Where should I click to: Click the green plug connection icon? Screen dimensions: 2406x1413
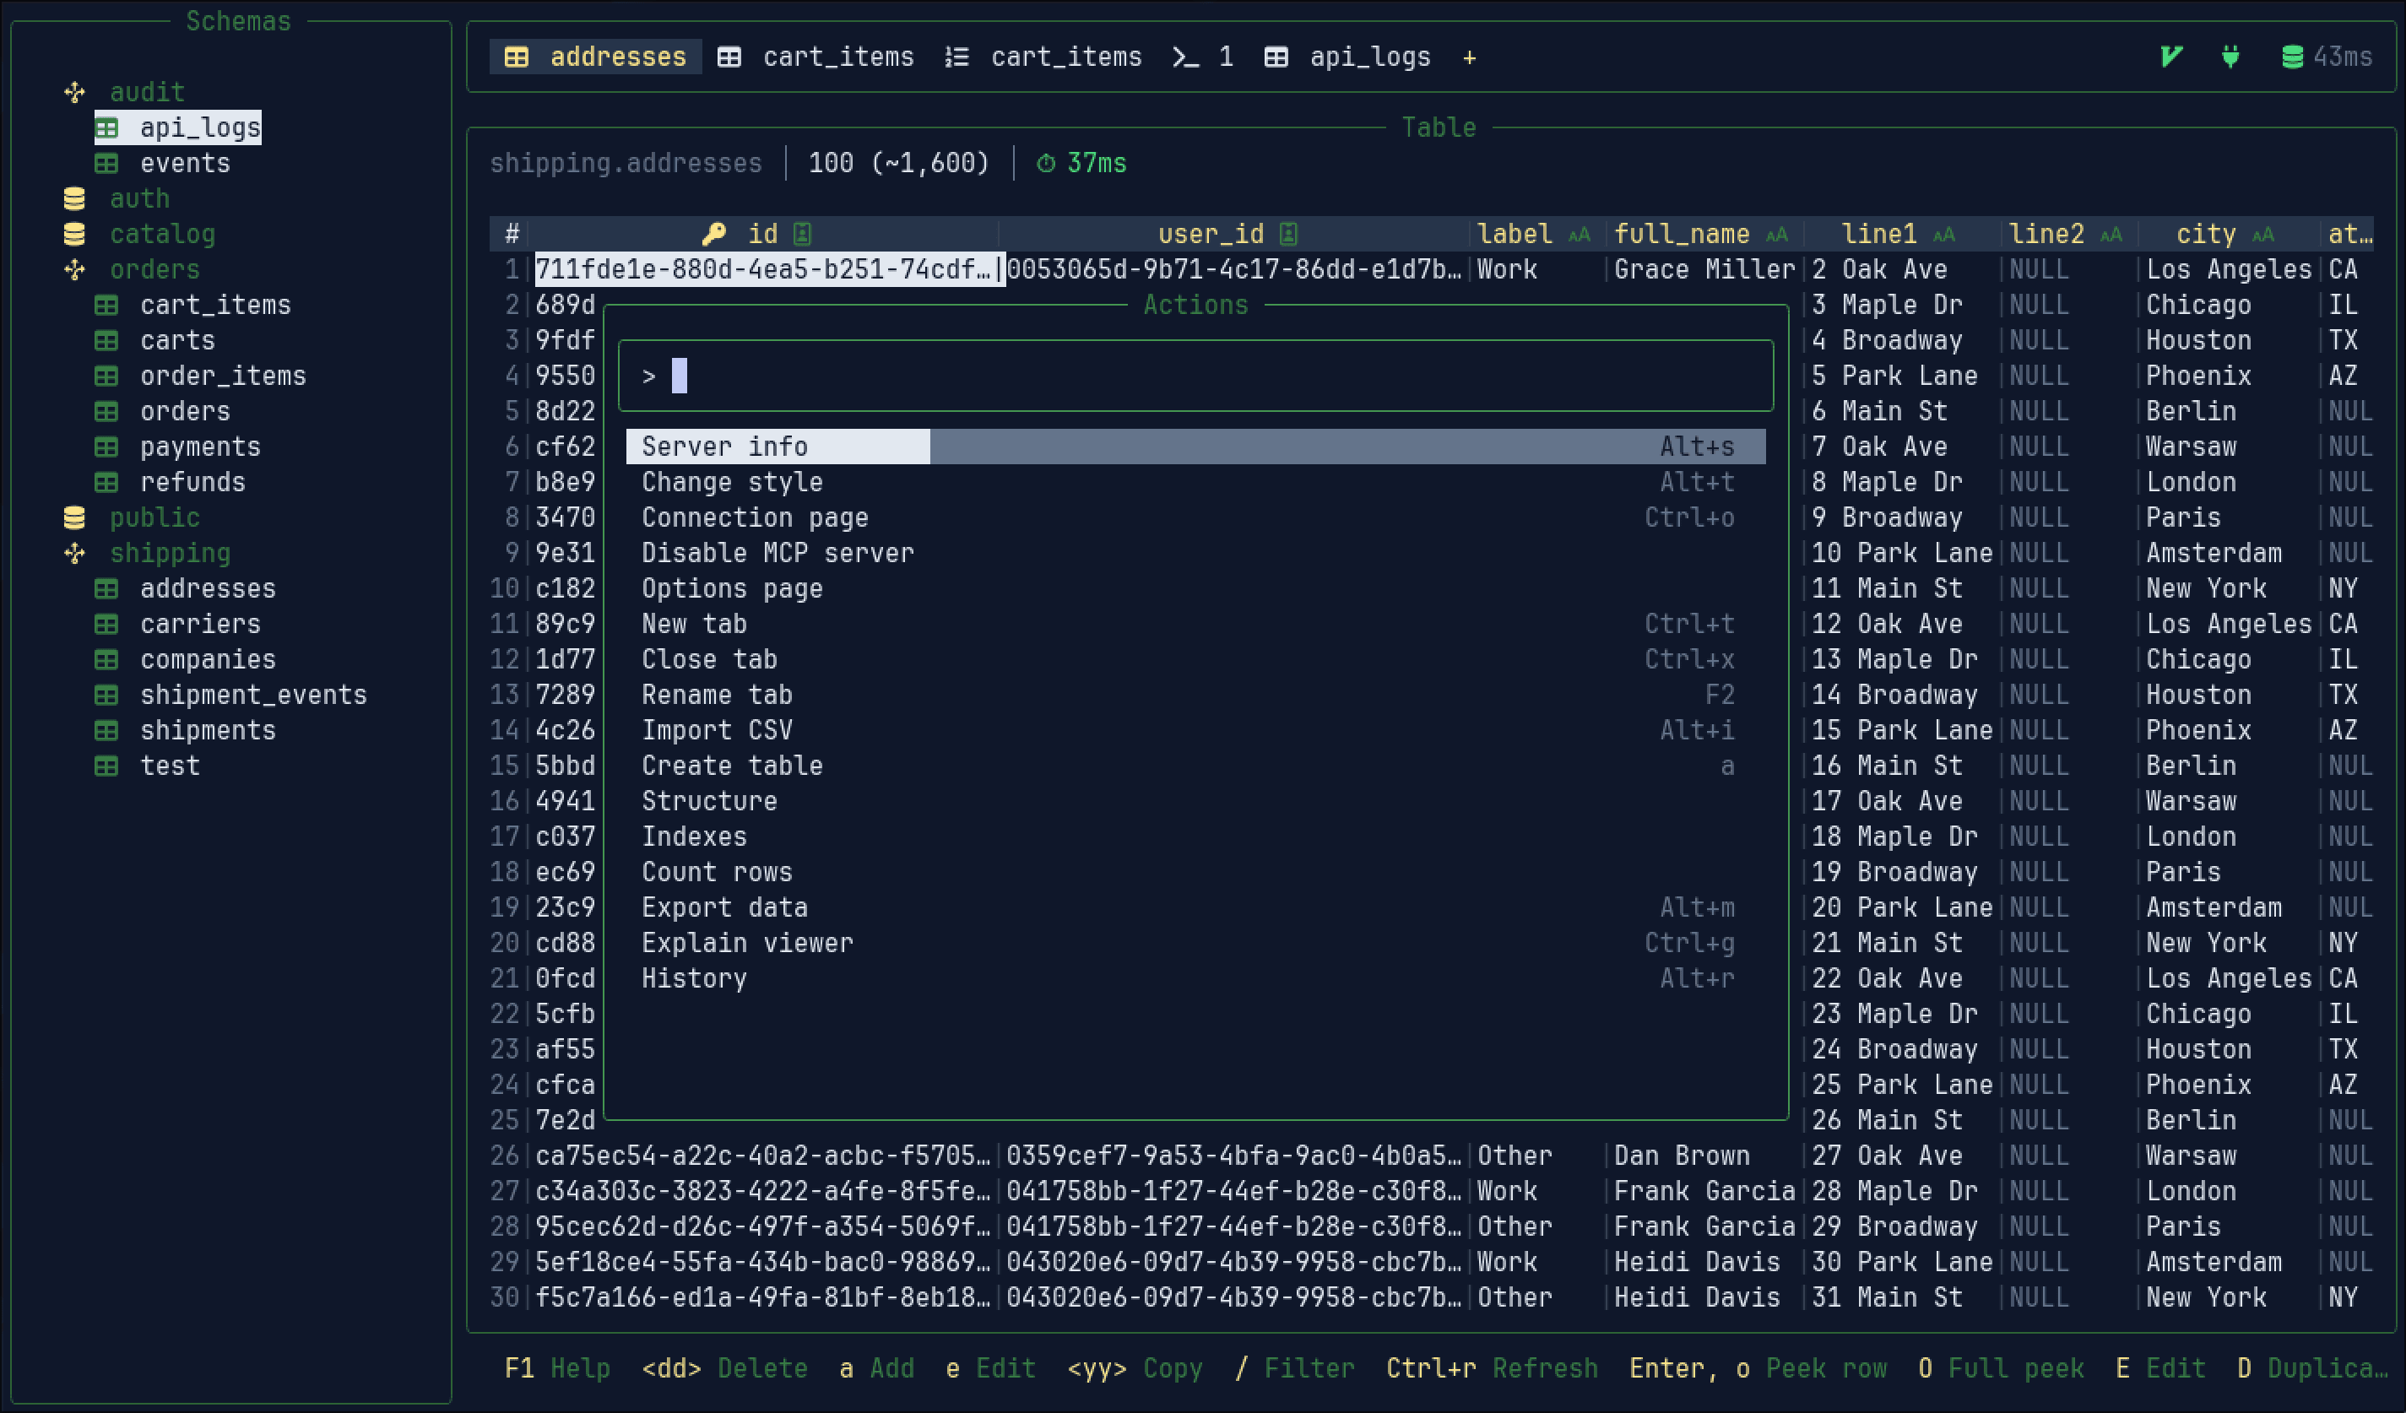click(x=2230, y=57)
